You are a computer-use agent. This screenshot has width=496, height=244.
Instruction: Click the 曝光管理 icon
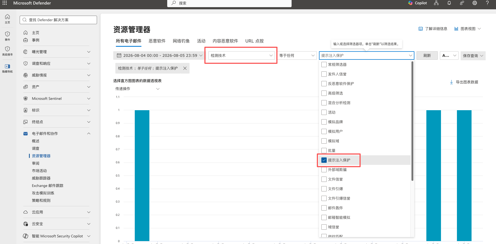(26, 52)
